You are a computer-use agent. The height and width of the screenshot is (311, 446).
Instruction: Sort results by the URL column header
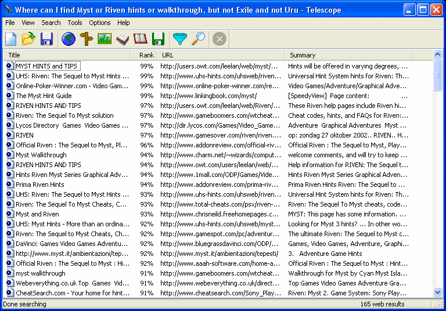pyautogui.click(x=221, y=55)
